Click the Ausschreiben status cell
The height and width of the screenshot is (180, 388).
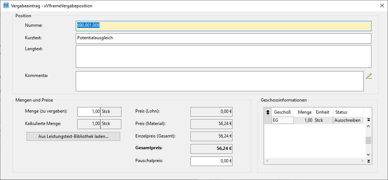(x=348, y=120)
